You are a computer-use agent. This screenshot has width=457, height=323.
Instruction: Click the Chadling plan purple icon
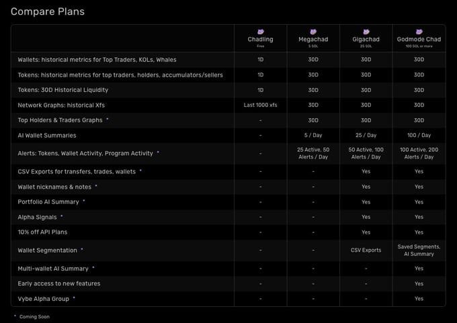(x=261, y=32)
